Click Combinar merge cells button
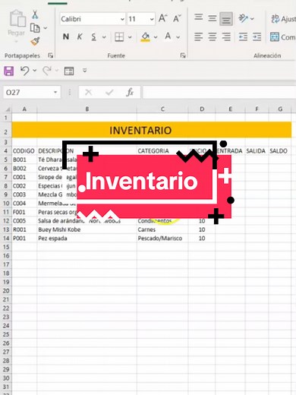The height and width of the screenshot is (395, 296). (x=282, y=37)
